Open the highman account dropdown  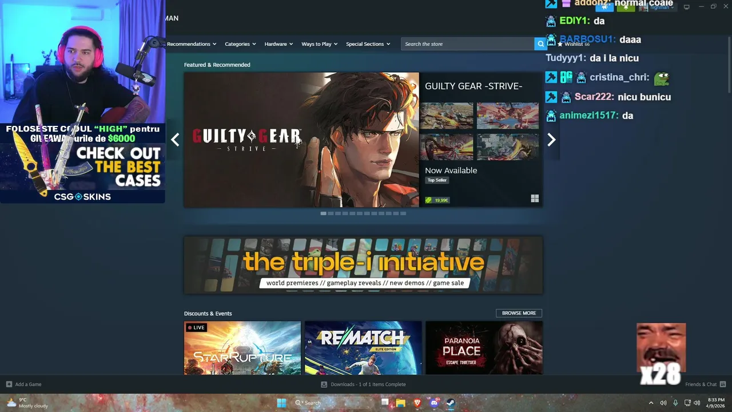[662, 7]
